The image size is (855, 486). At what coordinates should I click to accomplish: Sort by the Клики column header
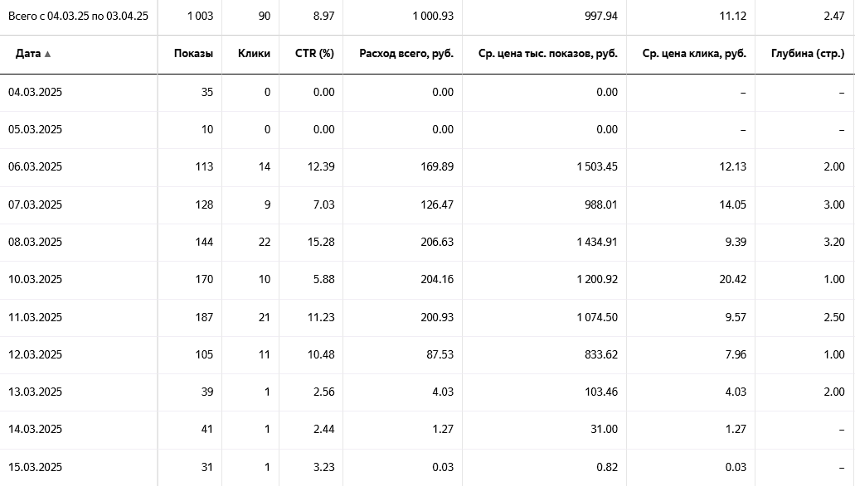click(x=254, y=54)
